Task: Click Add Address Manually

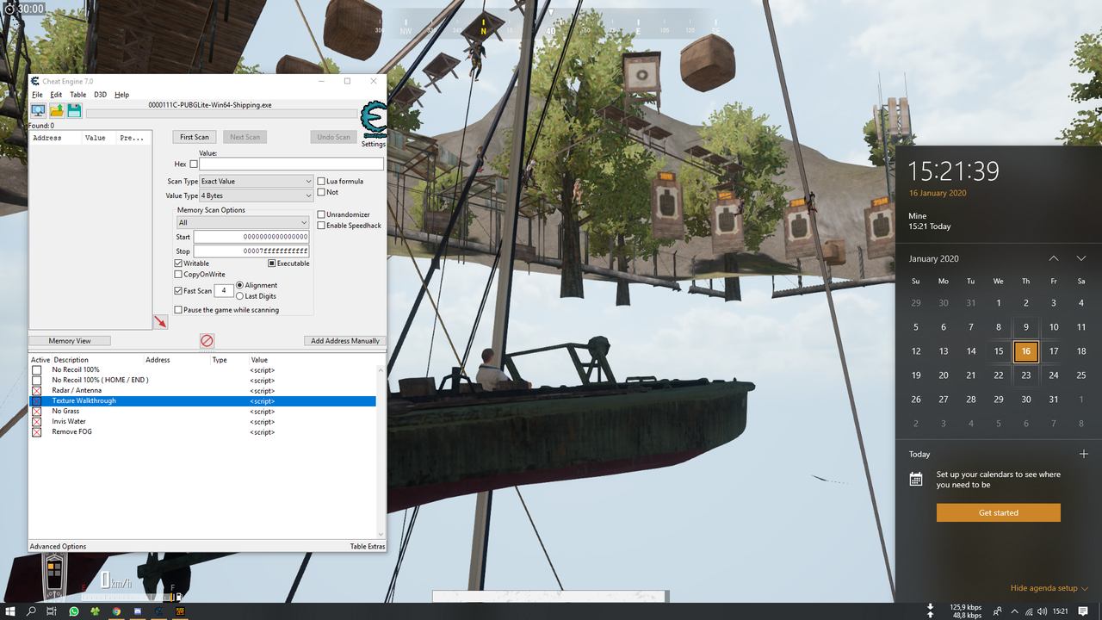Action: tap(345, 341)
